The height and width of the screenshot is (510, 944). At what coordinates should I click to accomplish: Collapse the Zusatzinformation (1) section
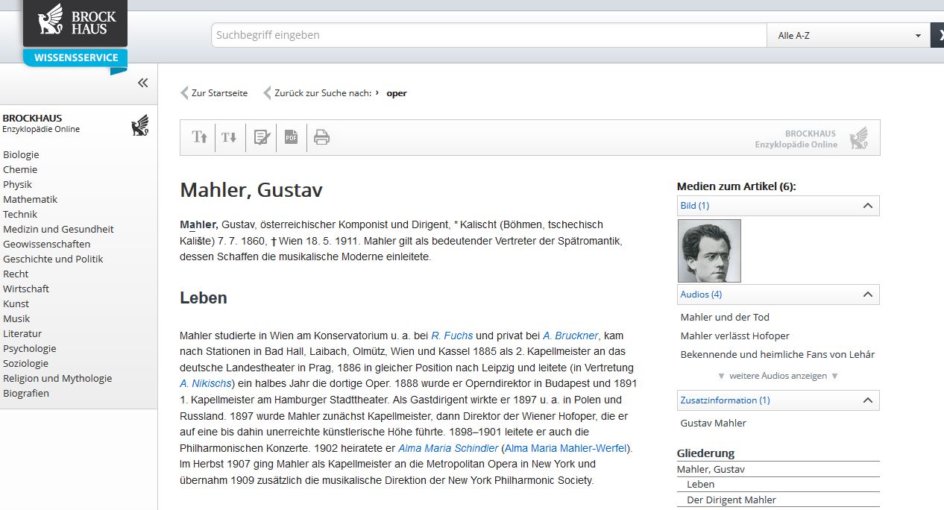click(x=867, y=400)
